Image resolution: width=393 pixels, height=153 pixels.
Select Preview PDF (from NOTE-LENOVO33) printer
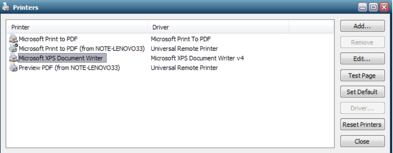(69, 68)
